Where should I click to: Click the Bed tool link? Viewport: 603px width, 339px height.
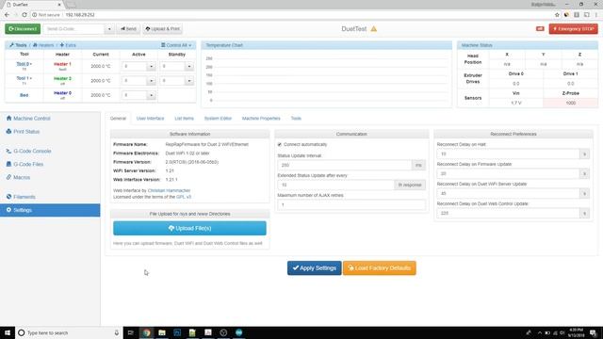pos(24,95)
